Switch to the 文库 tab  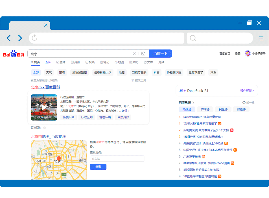coord(148,62)
